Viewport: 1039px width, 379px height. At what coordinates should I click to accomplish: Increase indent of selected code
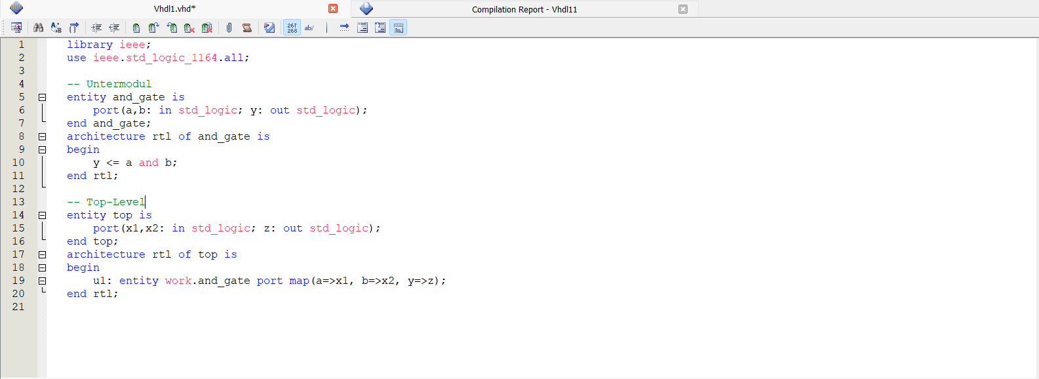[96, 28]
